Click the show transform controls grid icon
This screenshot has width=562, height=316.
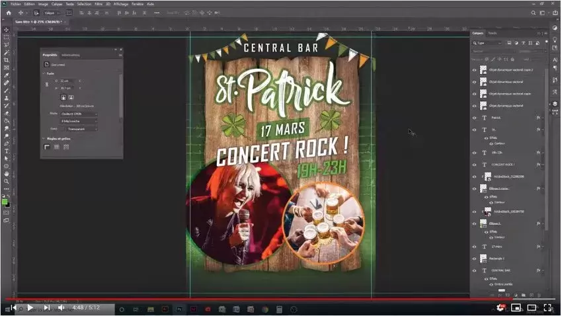[69, 13]
